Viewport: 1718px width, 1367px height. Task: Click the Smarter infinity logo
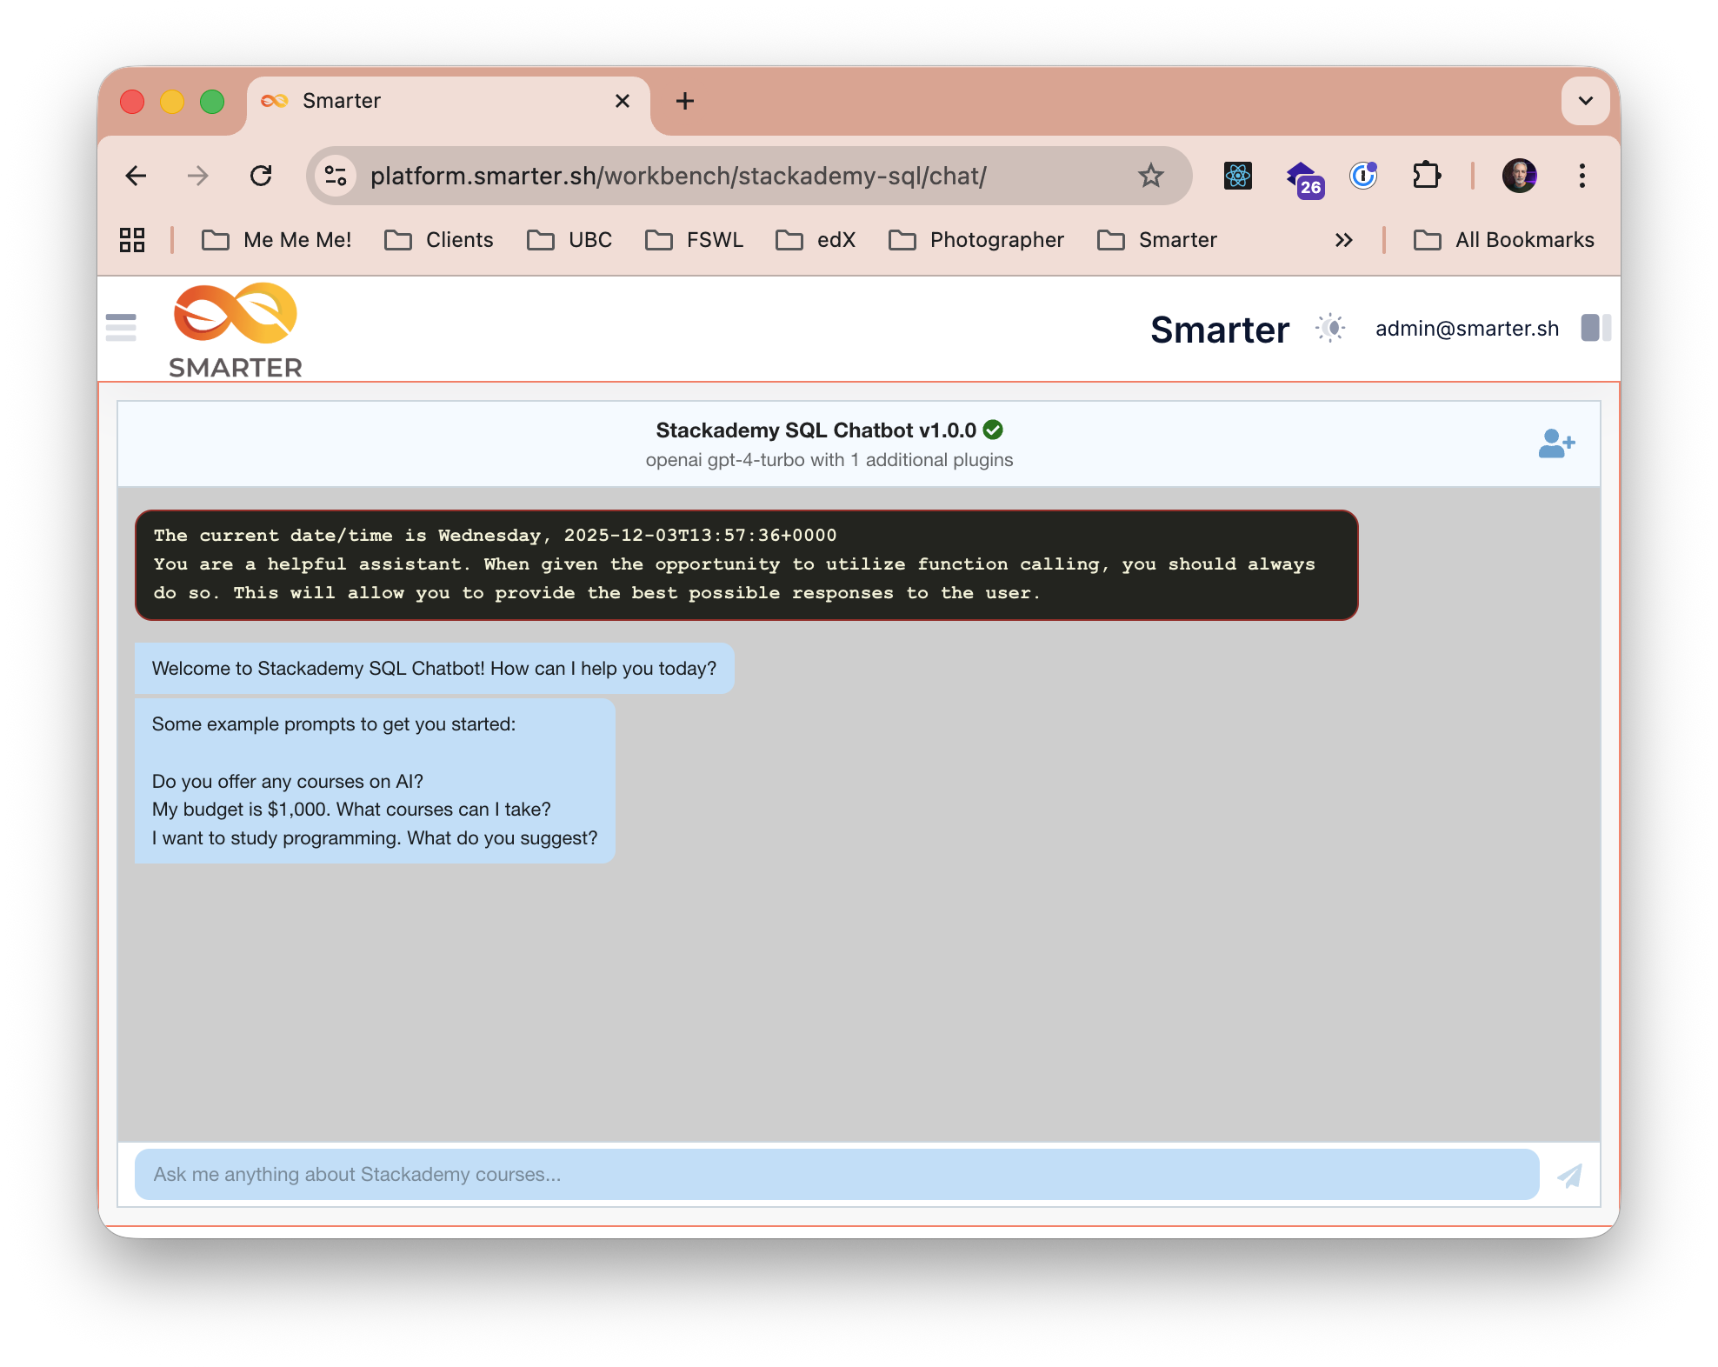click(x=236, y=330)
